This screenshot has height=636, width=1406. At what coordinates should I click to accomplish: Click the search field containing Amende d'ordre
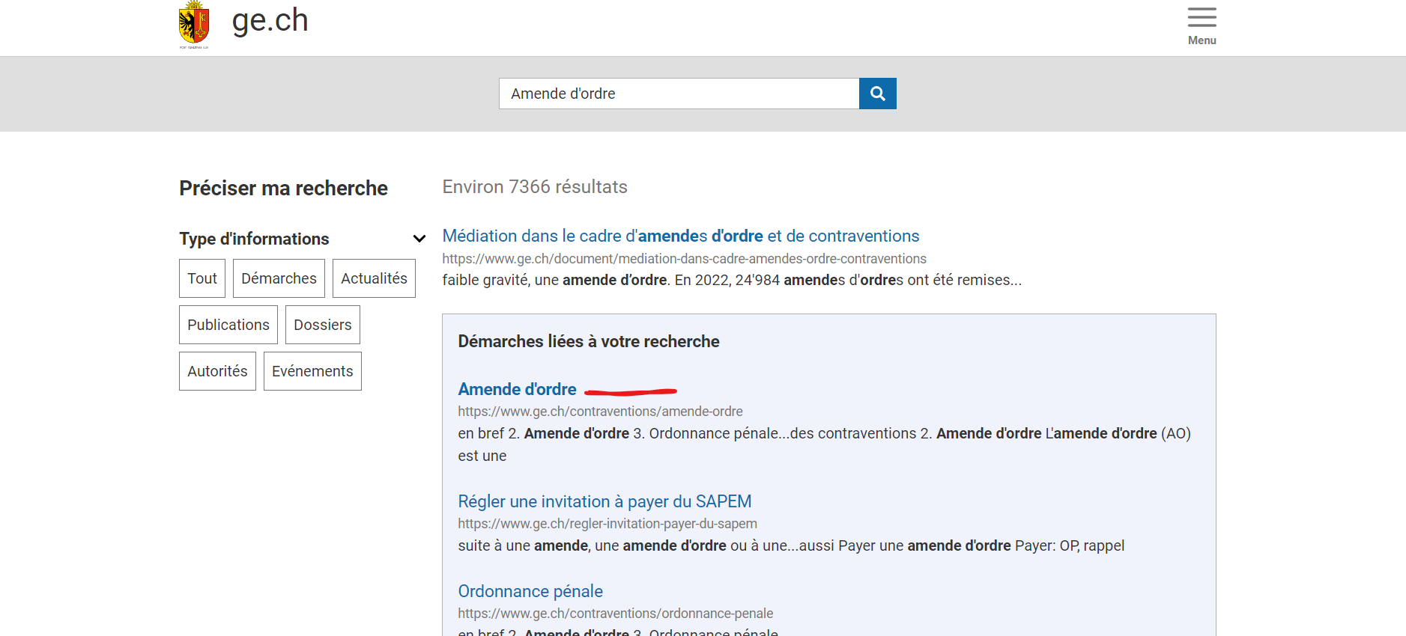click(678, 94)
